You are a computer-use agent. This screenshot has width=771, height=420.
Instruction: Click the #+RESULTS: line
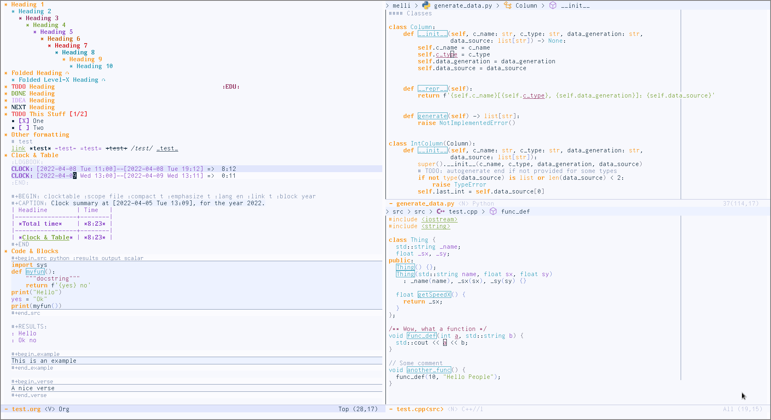(29, 326)
